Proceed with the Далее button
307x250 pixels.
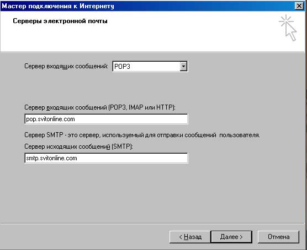coord(231,237)
